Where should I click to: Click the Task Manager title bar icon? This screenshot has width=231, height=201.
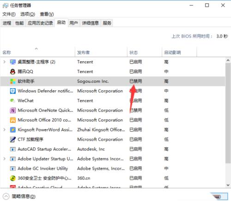(6, 6)
